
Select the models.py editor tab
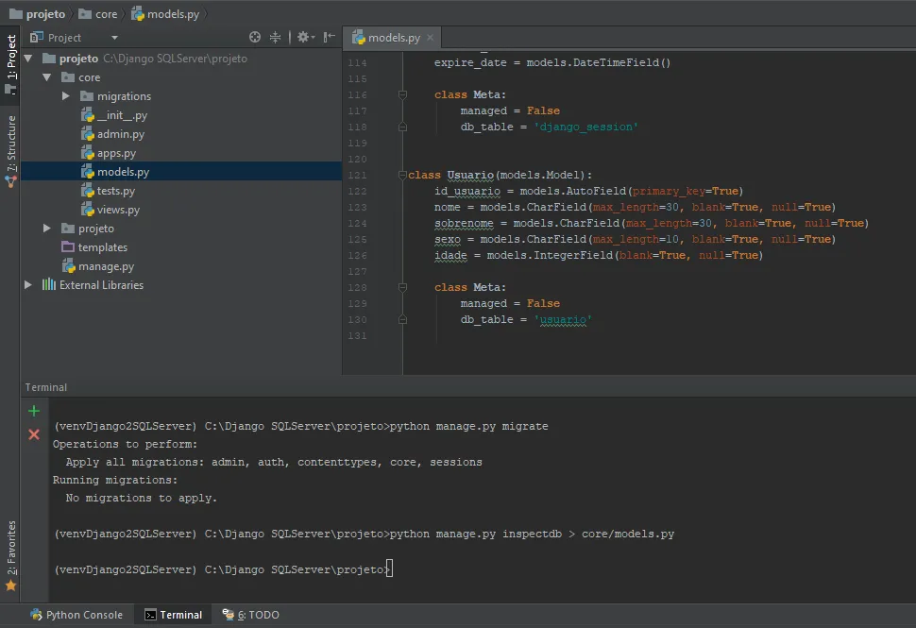coord(391,38)
